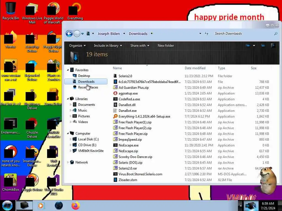
Task: Select the CodeRed.a.exe file icon
Action: point(115,99)
